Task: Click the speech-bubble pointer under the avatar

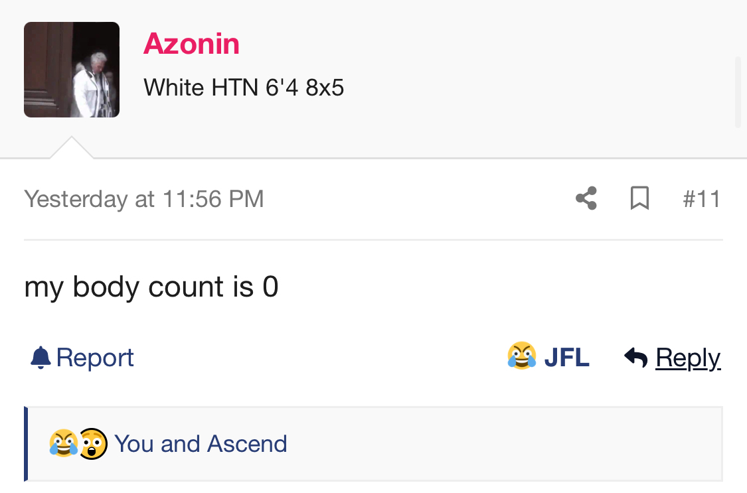Action: (x=72, y=147)
